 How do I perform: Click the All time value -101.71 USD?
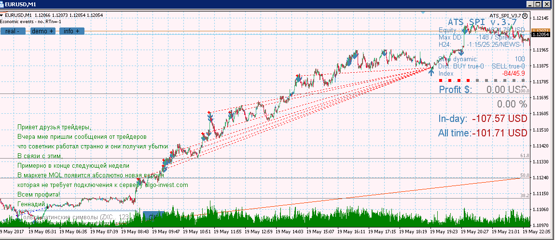pyautogui.click(x=499, y=133)
